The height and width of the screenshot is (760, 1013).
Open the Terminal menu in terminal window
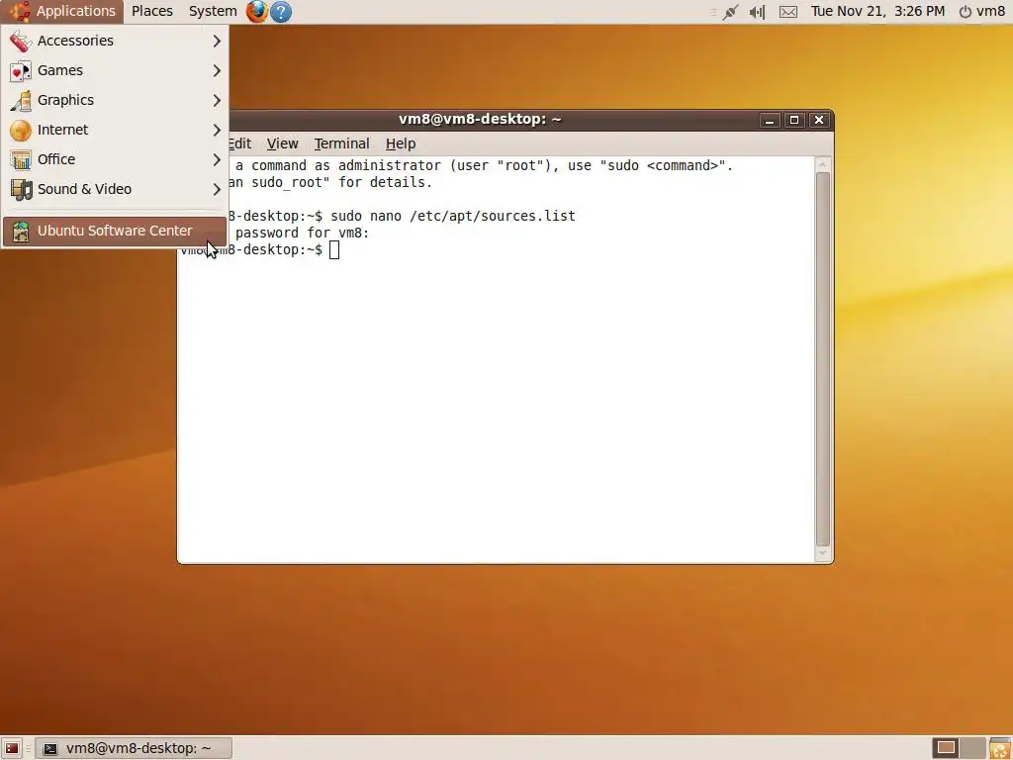pos(341,143)
